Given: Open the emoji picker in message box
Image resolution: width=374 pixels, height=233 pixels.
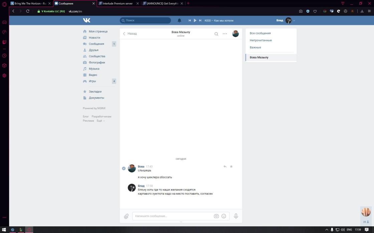Looking at the screenshot, I should 224,216.
